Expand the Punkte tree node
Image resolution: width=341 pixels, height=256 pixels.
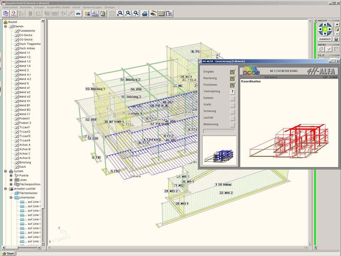click(11, 176)
